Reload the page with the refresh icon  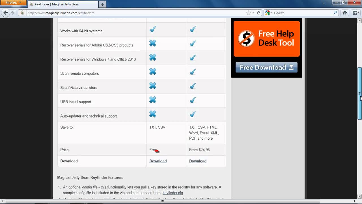point(258,13)
